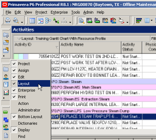
Task: Click the close project folder icon
Action: [x=6, y=50]
